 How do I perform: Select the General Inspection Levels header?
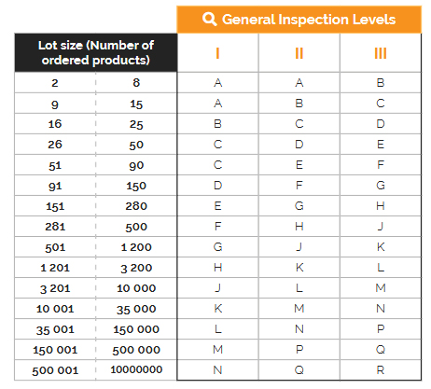click(299, 20)
